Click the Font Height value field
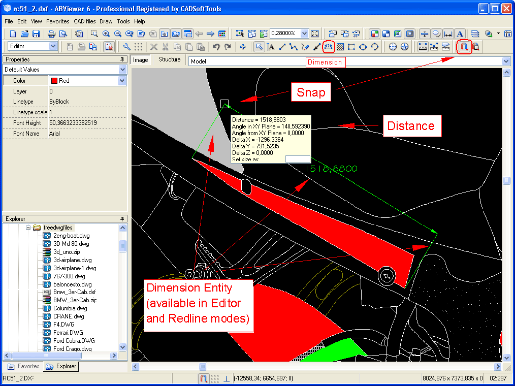Viewport: 515px width, 386px height. click(x=87, y=123)
